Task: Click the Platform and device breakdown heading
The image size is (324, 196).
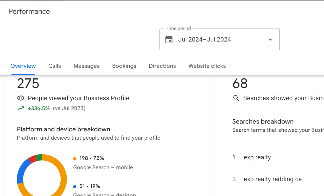Action: pyautogui.click(x=63, y=129)
